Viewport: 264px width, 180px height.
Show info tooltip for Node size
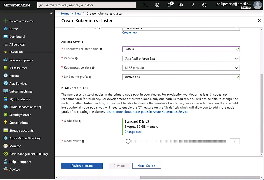click(80, 121)
